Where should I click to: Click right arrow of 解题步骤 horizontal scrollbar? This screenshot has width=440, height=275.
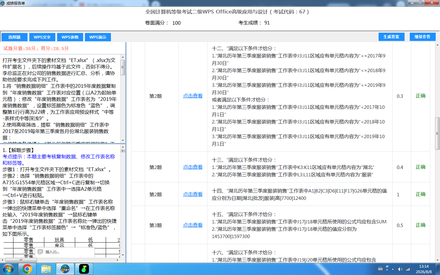click(118, 260)
